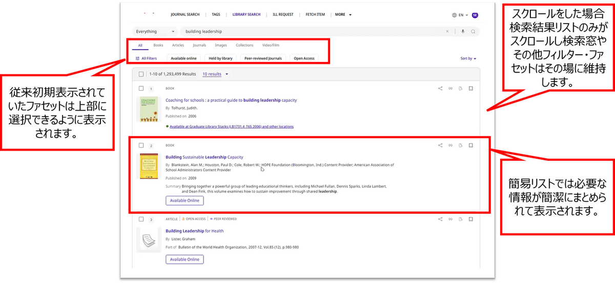Click the magnifier search icon in search bar
This screenshot has height=283, width=615.
(x=473, y=31)
